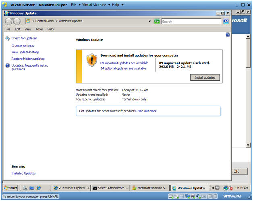Open the Edit menu

(17, 29)
